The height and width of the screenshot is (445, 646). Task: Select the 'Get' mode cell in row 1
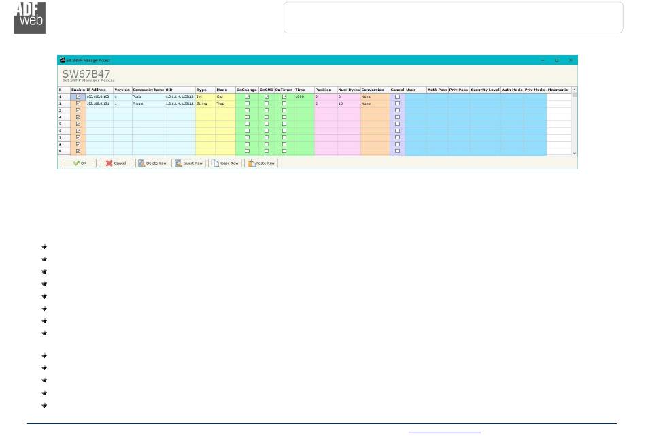click(225, 97)
